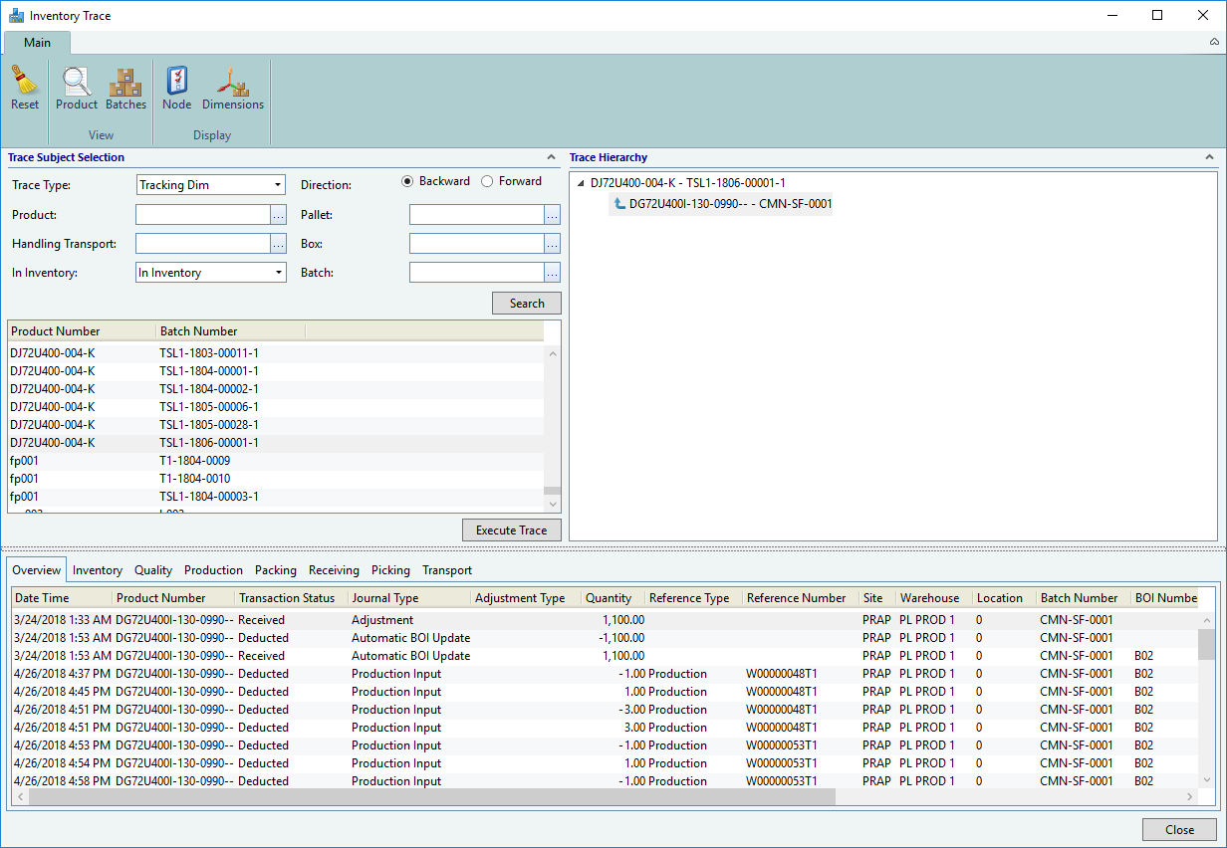Click the Box input field
The width and height of the screenshot is (1227, 848).
[477, 244]
